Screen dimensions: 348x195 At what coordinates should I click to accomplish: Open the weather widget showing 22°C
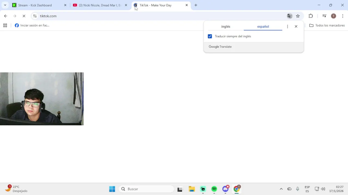pyautogui.click(x=17, y=189)
